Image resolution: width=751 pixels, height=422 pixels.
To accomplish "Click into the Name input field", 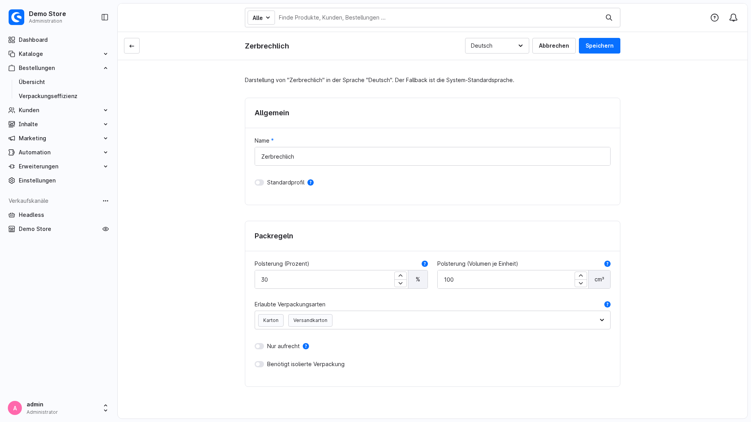I will point(433,156).
